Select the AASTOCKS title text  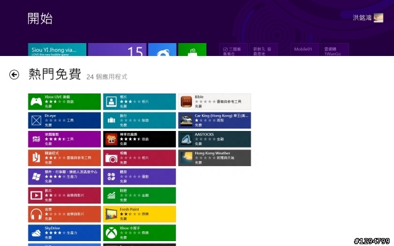pyautogui.click(x=204, y=135)
